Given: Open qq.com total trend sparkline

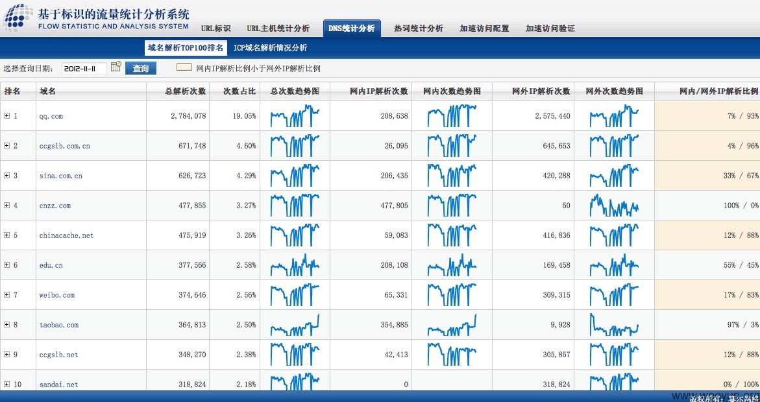Looking at the screenshot, I should pos(295,116).
